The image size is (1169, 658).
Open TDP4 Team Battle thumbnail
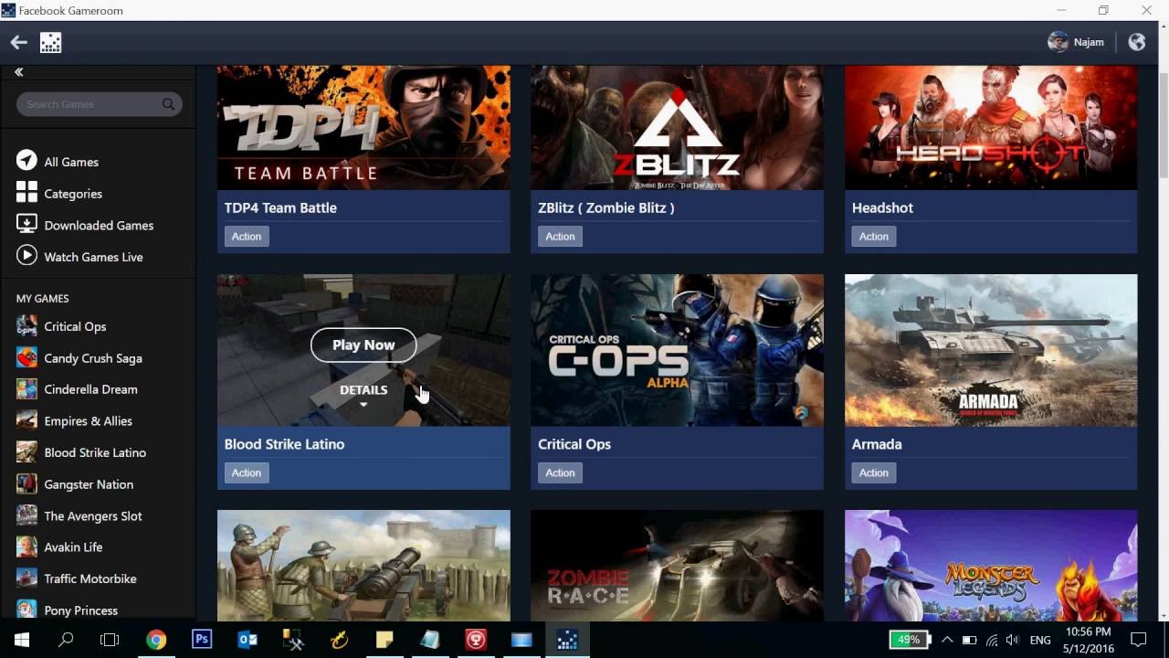pyautogui.click(x=363, y=128)
